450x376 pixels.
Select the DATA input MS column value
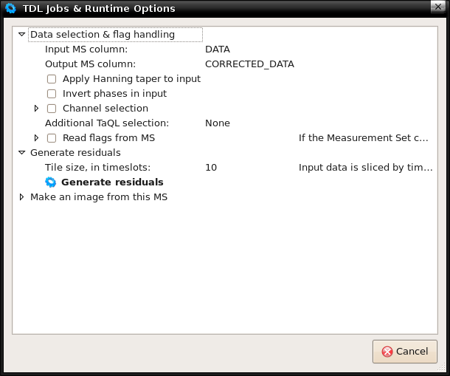(x=218, y=49)
